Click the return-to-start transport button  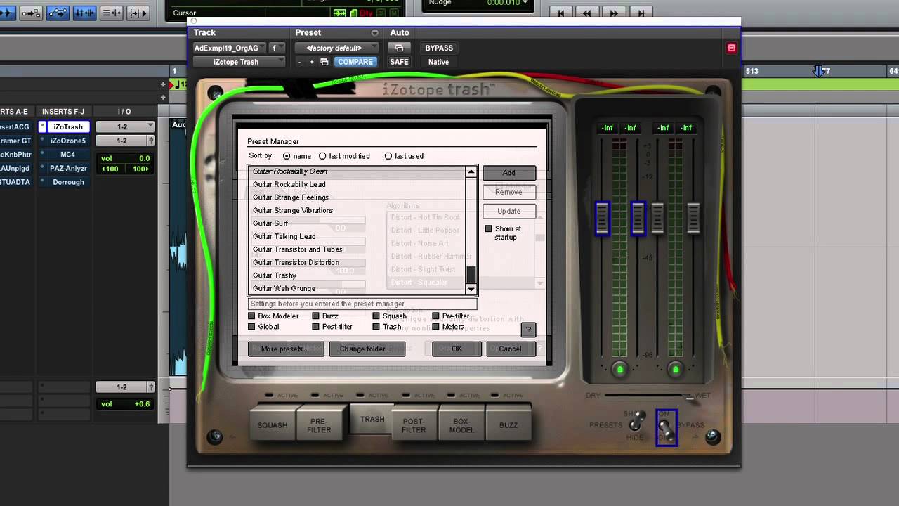tap(560, 13)
